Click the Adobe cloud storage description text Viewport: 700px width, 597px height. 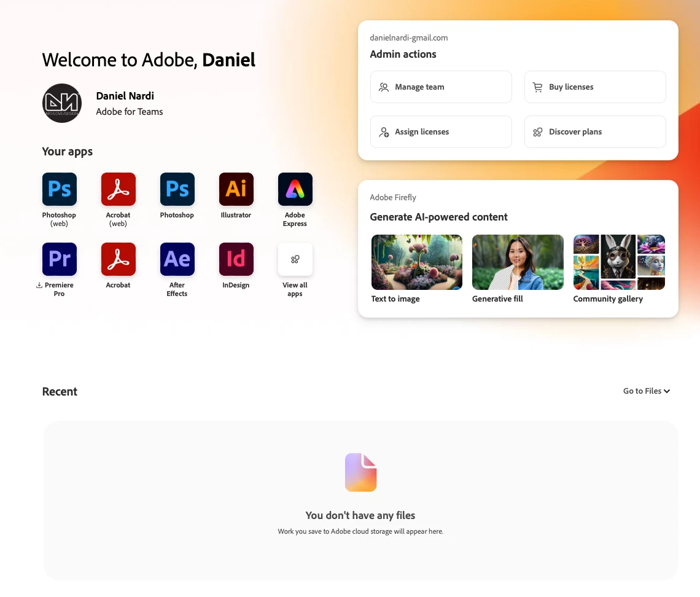[360, 531]
